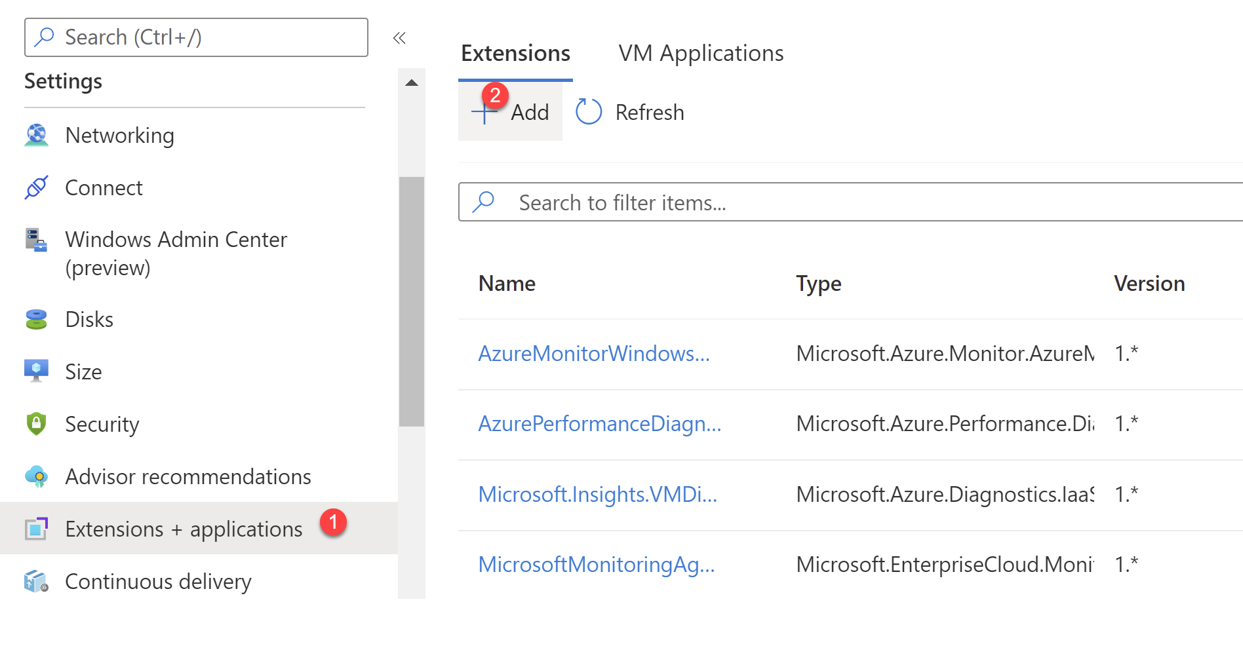Click the Microsoft.Azure.Performance.Di type cell
This screenshot has height=646, width=1243.
pyautogui.click(x=945, y=423)
